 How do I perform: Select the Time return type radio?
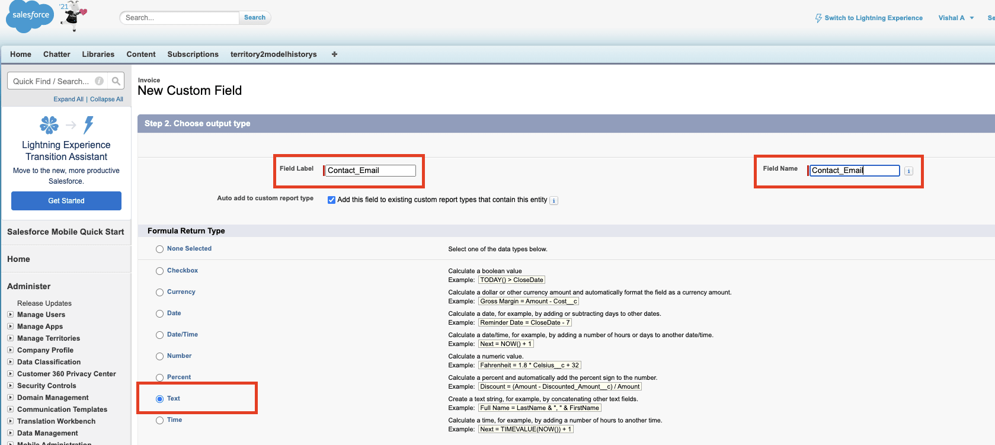159,420
